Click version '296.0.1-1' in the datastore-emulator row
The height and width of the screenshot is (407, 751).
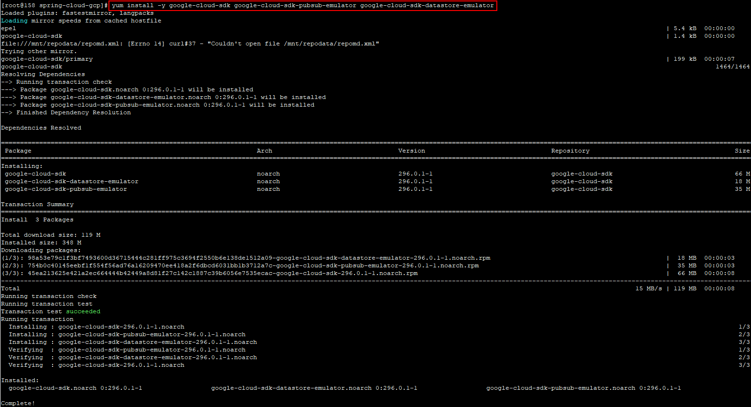[x=416, y=182]
